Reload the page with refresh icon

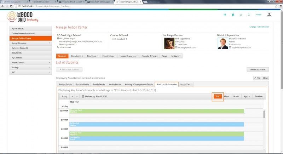11,6
